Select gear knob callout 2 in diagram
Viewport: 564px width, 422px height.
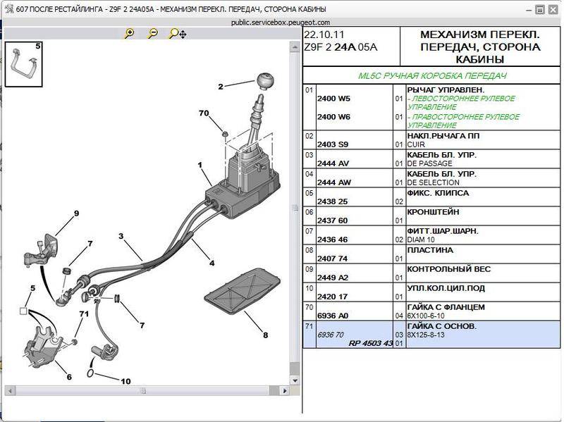coord(221,87)
